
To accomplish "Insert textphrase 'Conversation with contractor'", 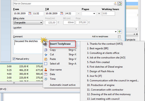I will pos(105,90).
